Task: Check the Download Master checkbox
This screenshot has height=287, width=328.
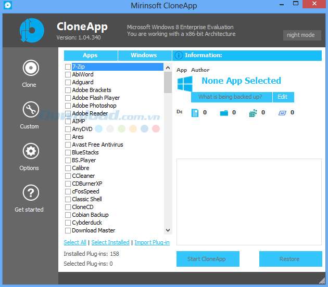Action: (68, 230)
